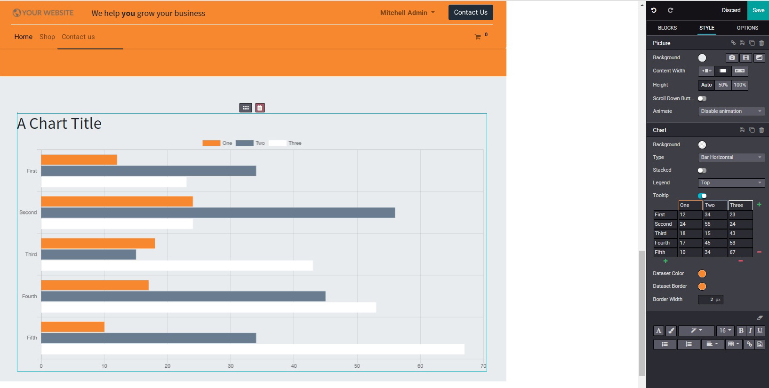Delete the selected chart using red trash button

point(260,108)
